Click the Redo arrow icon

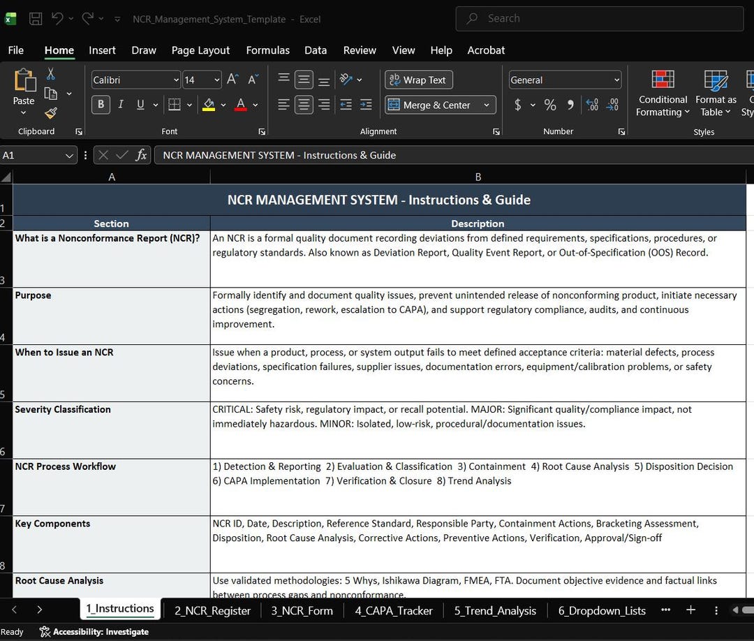point(87,19)
